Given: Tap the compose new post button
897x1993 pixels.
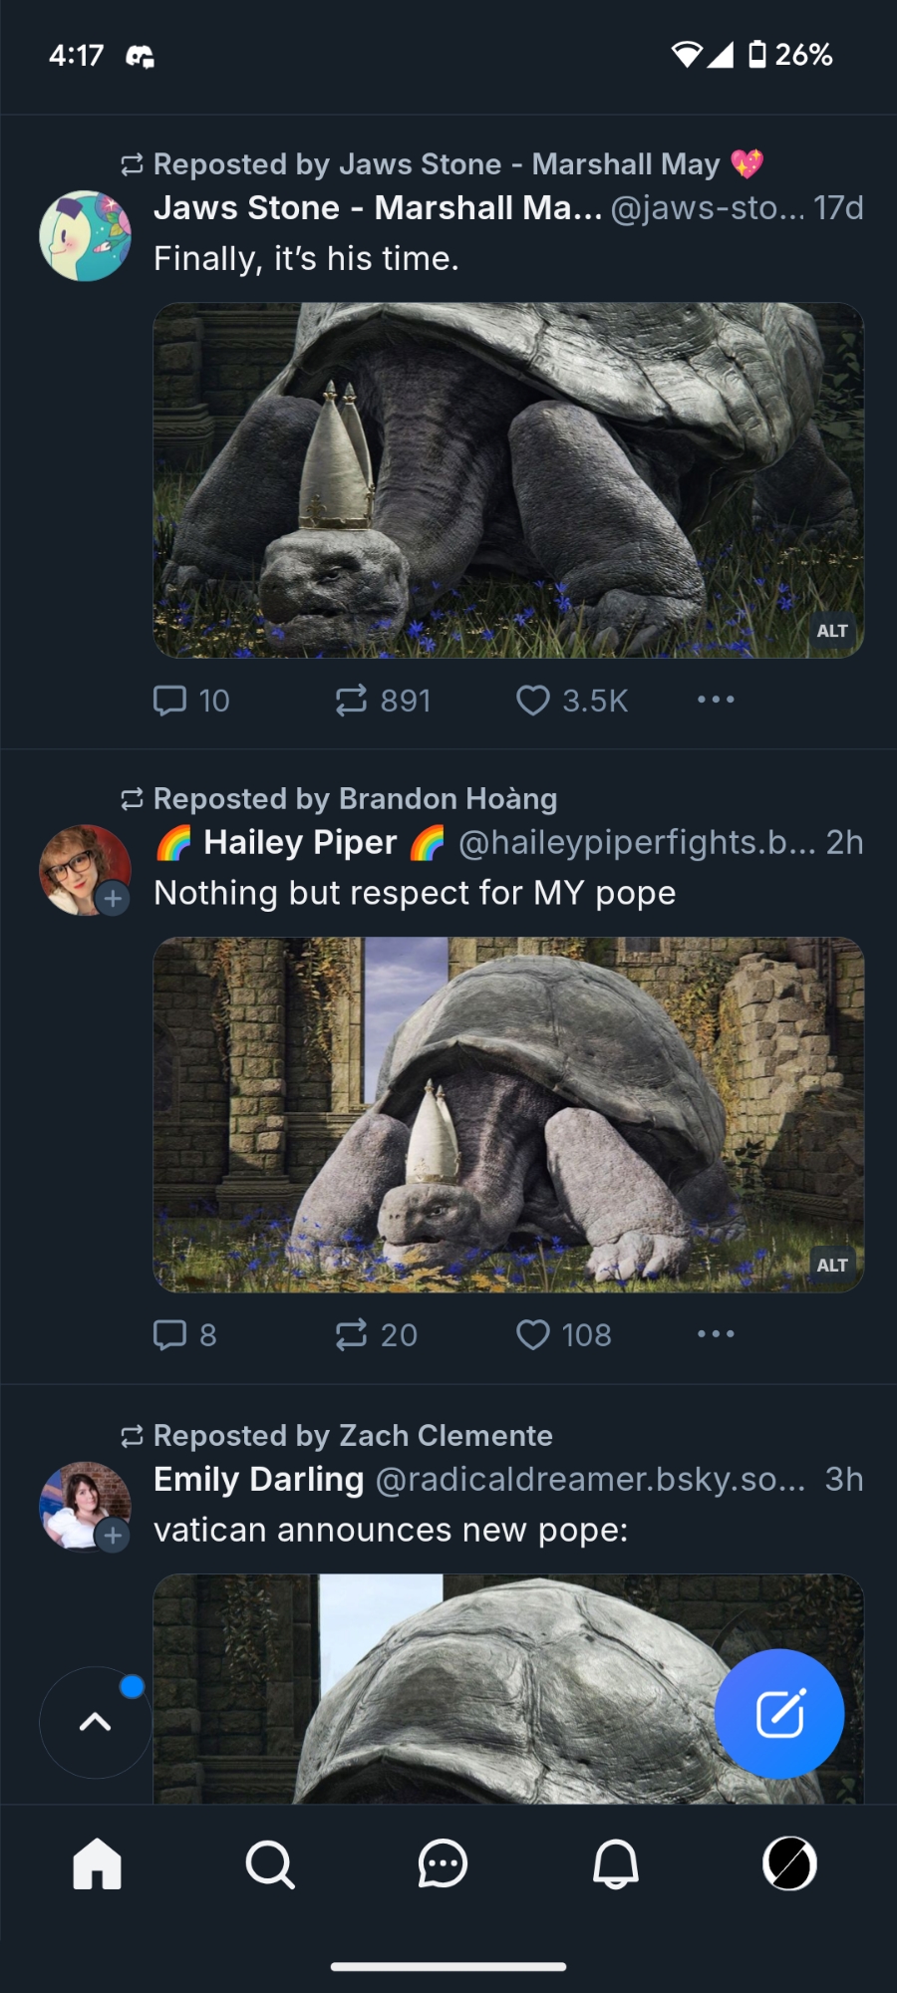Looking at the screenshot, I should pos(779,1714).
